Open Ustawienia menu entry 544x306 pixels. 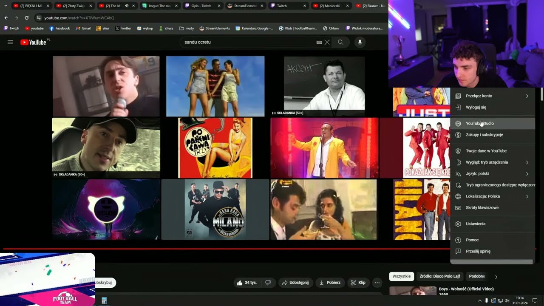pos(493,224)
